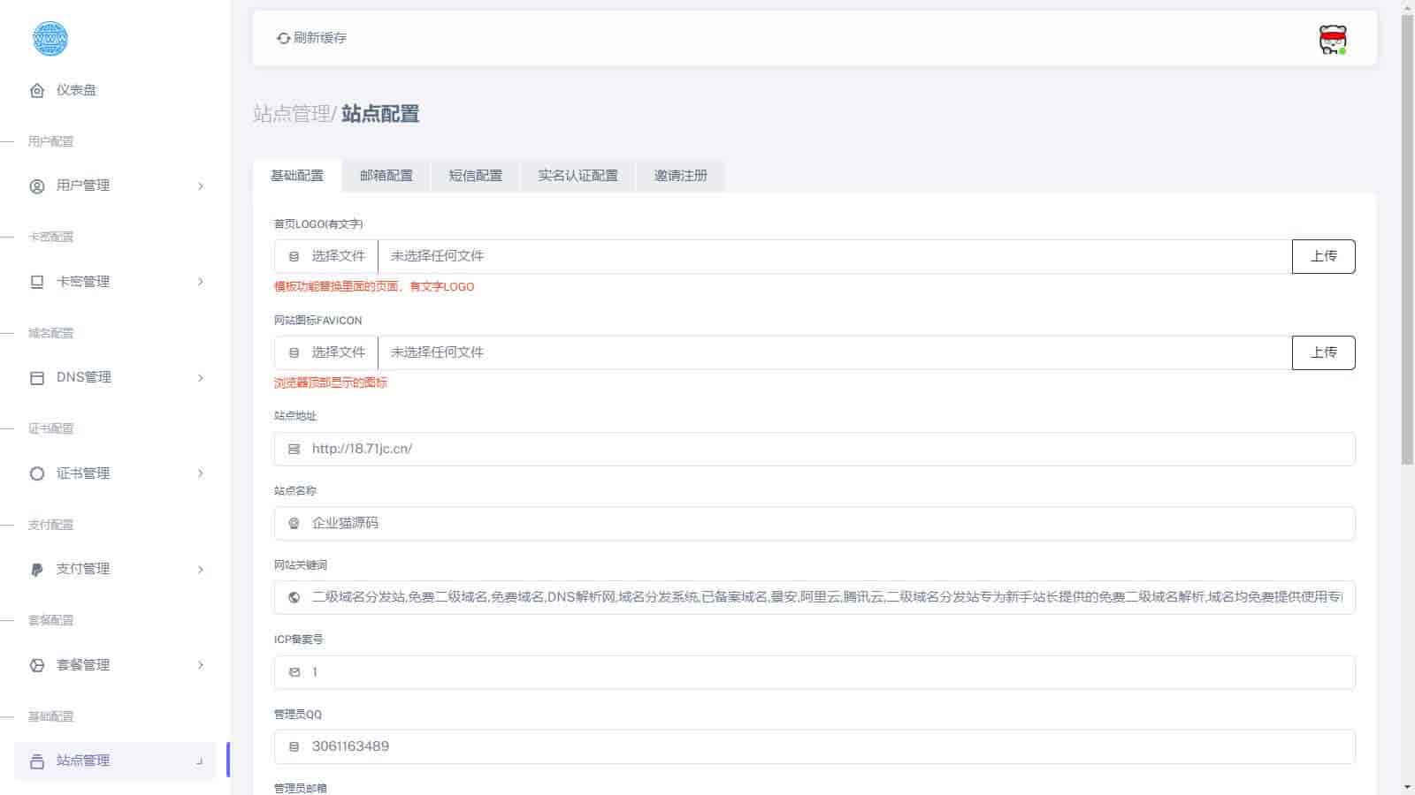Image resolution: width=1415 pixels, height=795 pixels.
Task: Click the globe site logo
Action: tap(50, 39)
